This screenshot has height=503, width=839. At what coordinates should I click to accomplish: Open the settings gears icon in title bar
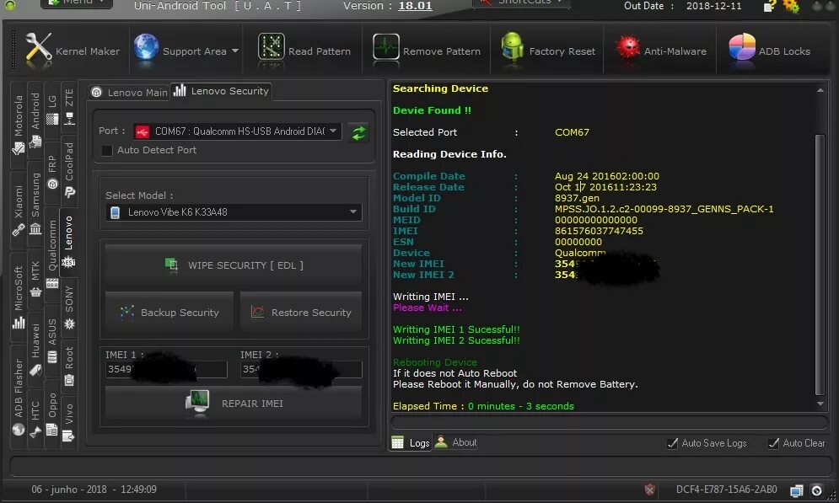791,6
